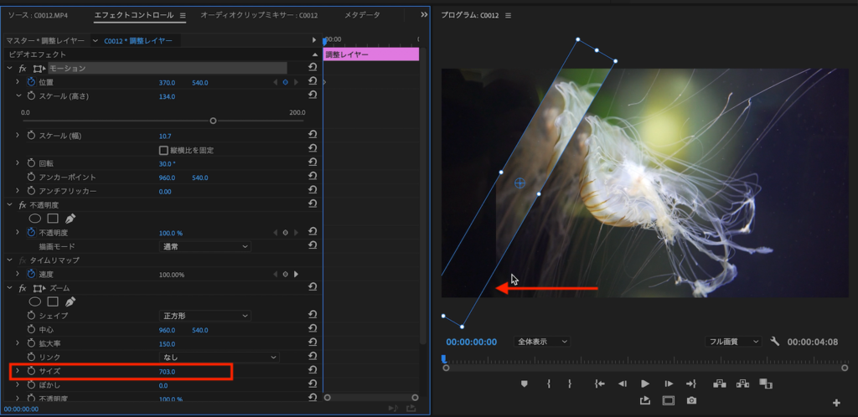Create ellipse mask under 不透明度
Image resolution: width=858 pixels, height=417 pixels.
pos(35,219)
